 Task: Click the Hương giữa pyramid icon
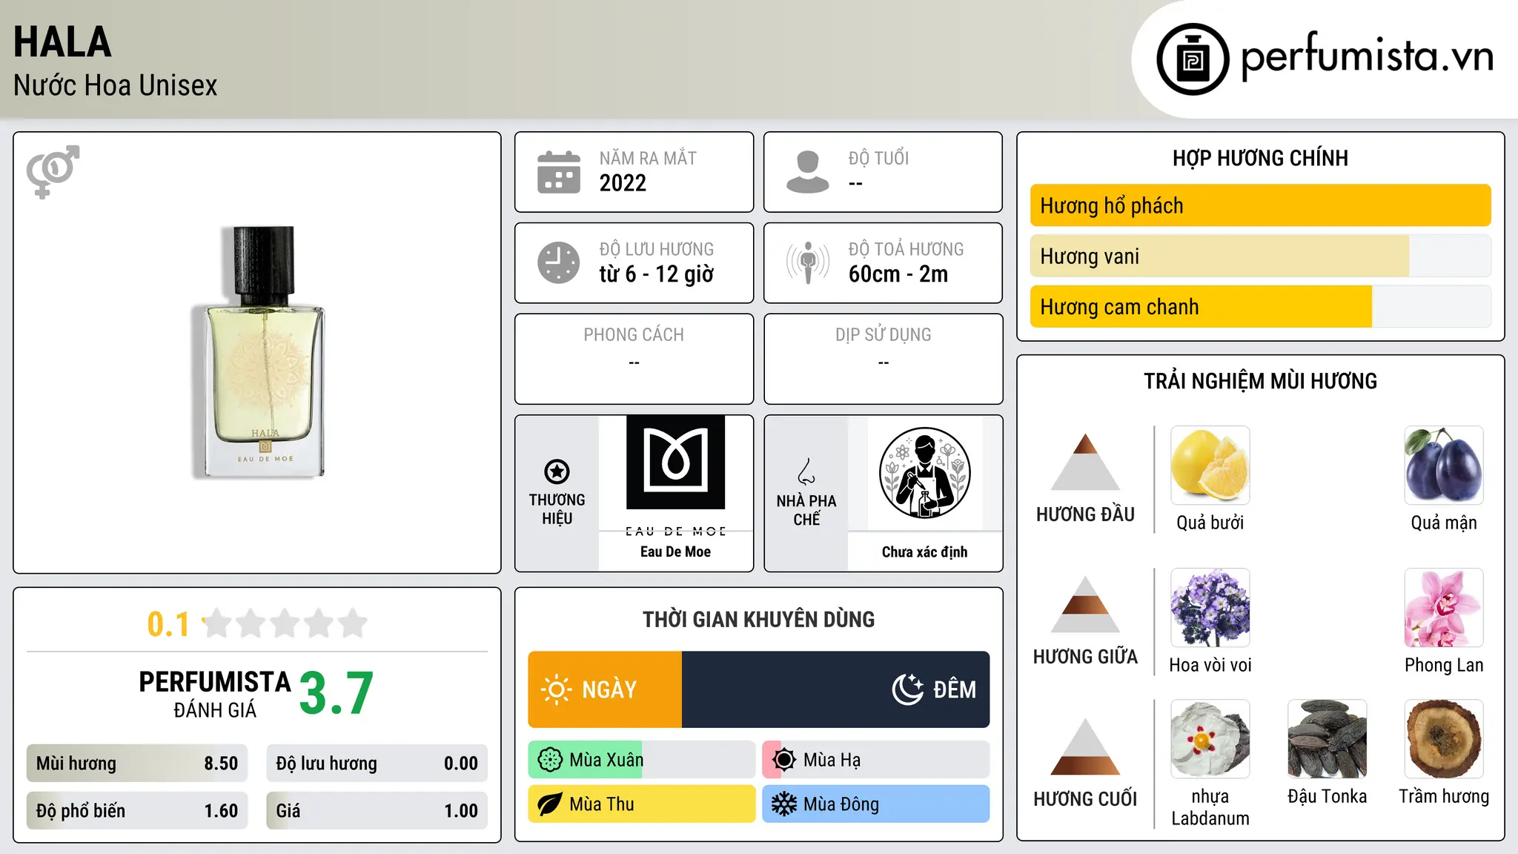tap(1085, 604)
